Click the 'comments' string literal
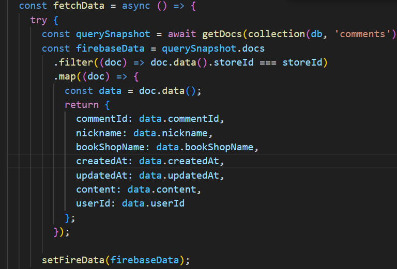The width and height of the screenshot is (397, 269). 362,34
